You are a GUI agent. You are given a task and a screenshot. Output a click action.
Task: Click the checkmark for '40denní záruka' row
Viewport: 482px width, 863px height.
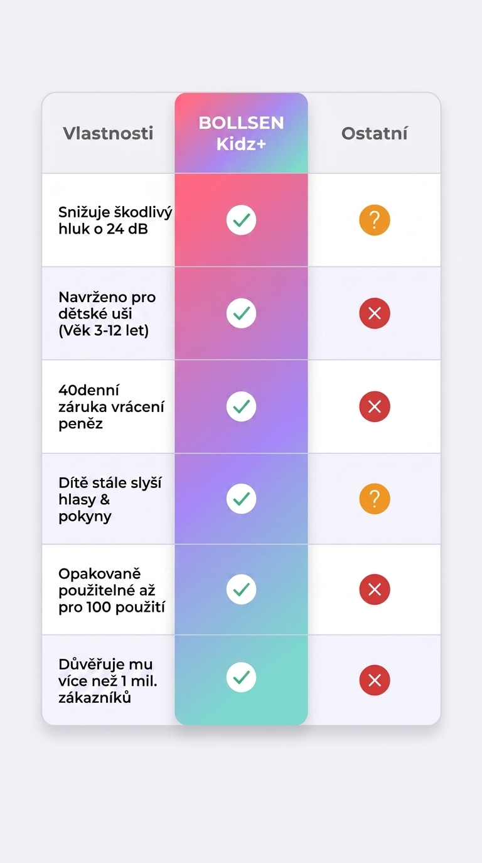click(241, 406)
